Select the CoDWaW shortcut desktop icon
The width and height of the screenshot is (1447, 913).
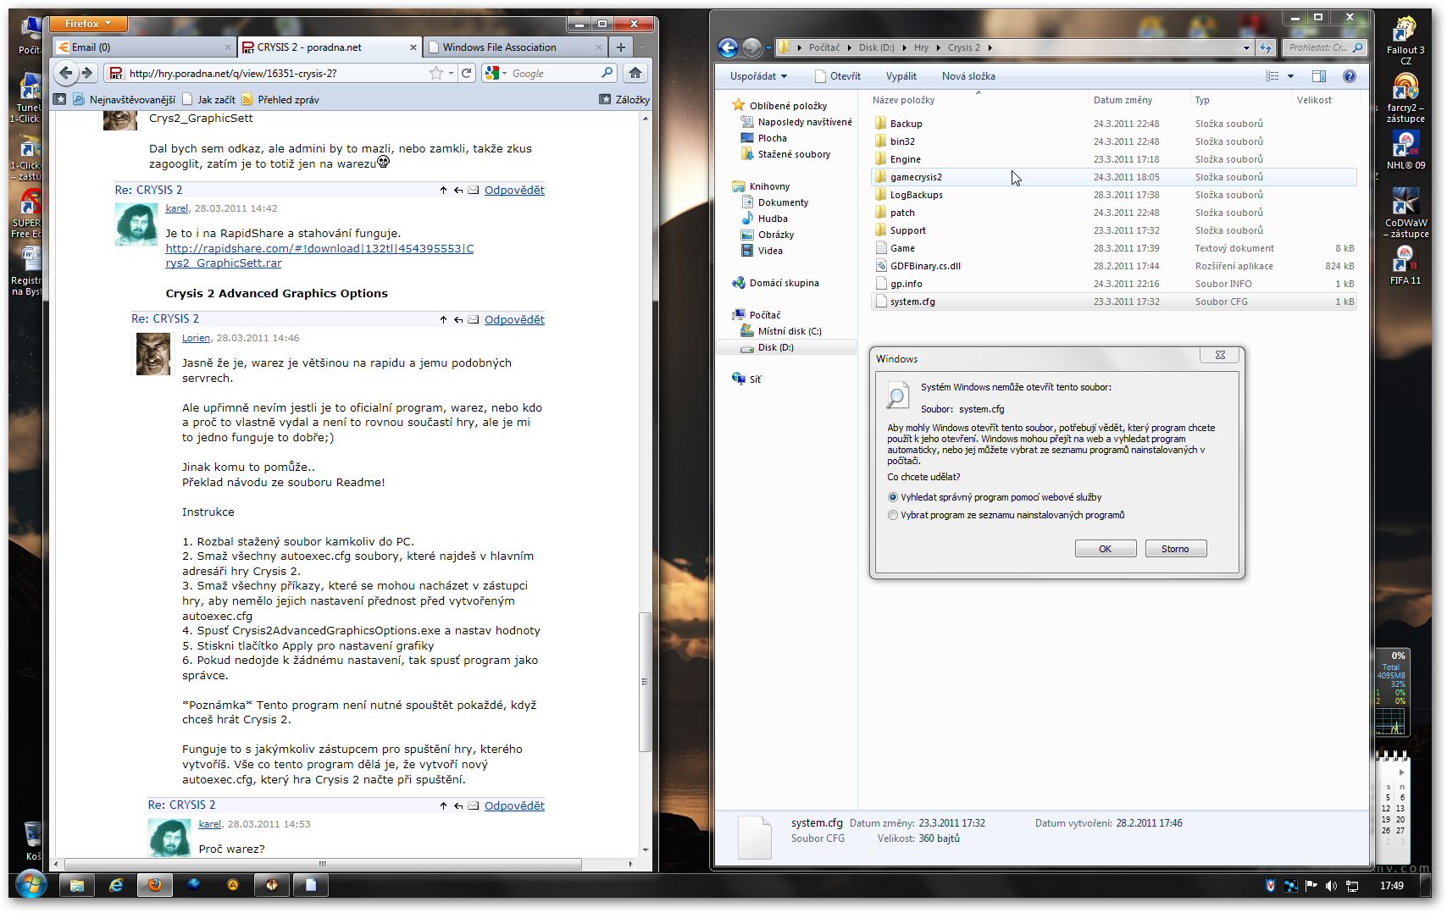point(1405,213)
